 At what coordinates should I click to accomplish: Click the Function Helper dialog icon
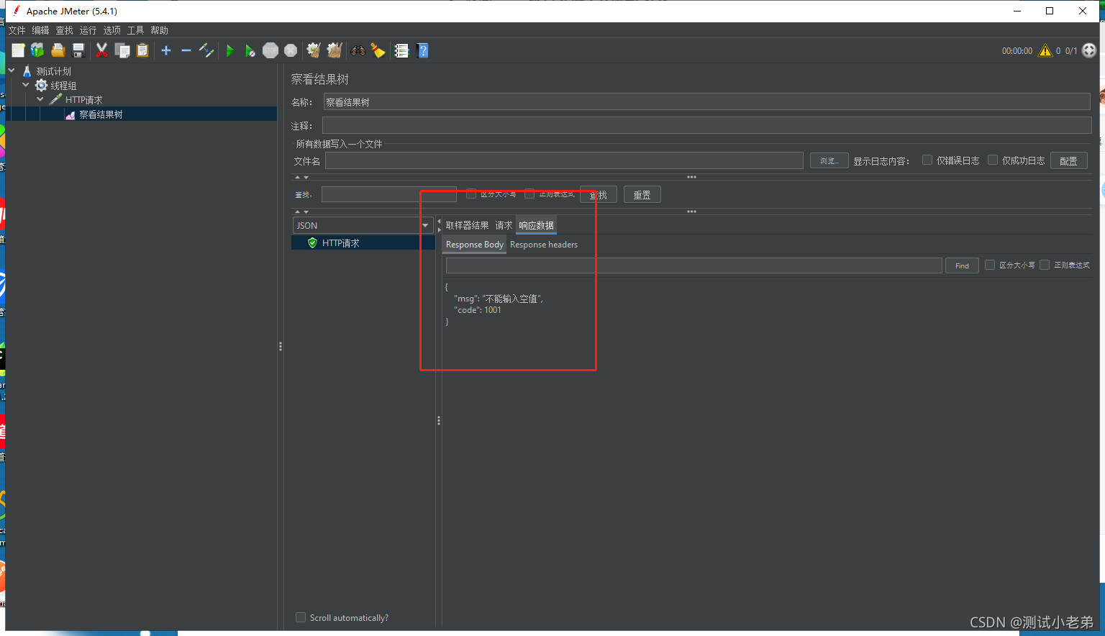(x=401, y=50)
